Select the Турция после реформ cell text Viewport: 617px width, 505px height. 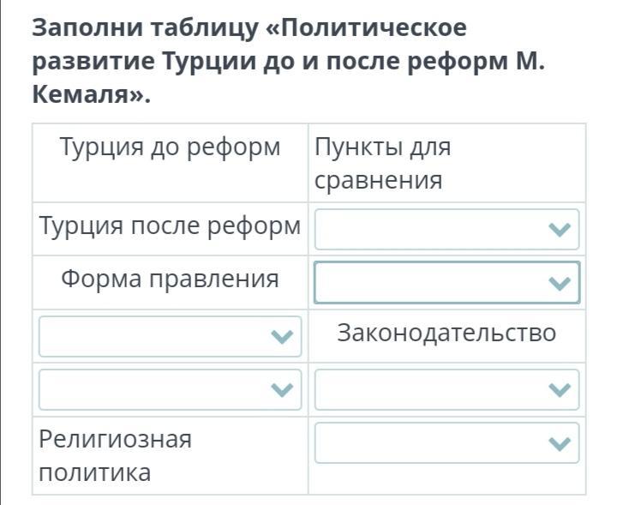click(x=170, y=226)
